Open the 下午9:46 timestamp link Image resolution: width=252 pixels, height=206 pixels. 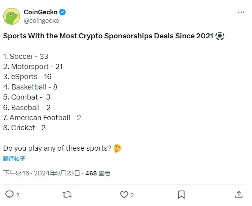point(16,173)
